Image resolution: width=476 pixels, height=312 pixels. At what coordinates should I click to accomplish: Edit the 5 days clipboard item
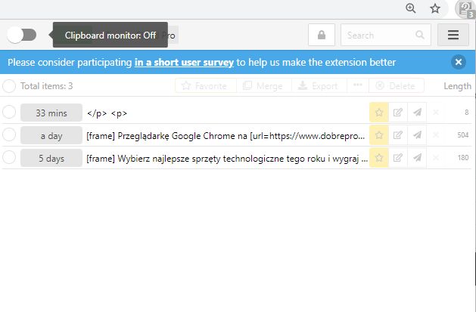(x=398, y=157)
